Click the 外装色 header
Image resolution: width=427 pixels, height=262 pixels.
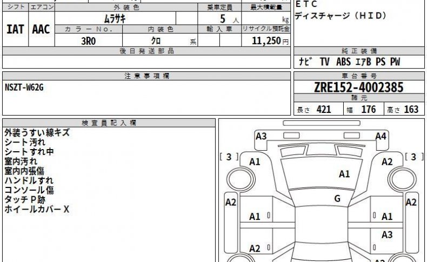[x=126, y=8]
